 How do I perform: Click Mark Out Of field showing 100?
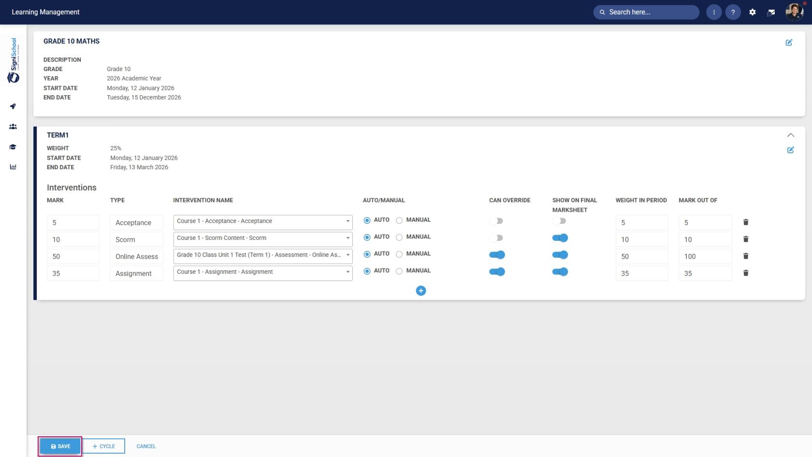point(705,256)
